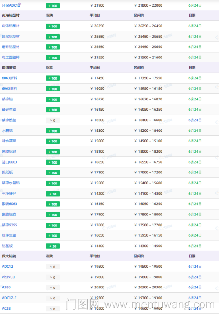The image size is (219, 314).
Task: Click the down 50 badge for 干净啤仔
Action: (53, 194)
